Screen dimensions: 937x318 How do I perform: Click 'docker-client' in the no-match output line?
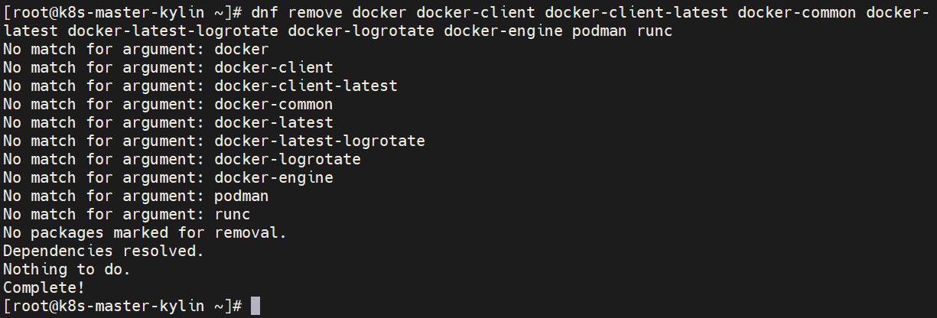274,67
